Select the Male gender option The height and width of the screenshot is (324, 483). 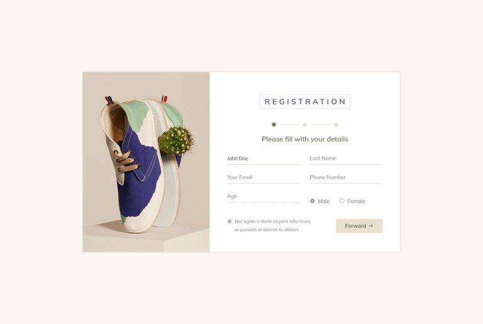pyautogui.click(x=313, y=201)
